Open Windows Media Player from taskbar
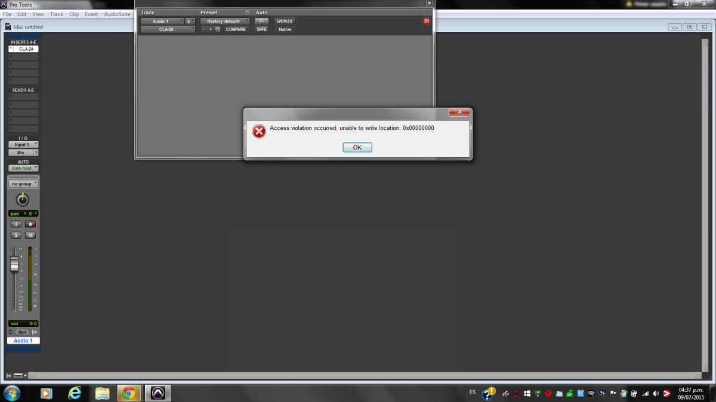This screenshot has width=716, height=402. pos(45,393)
